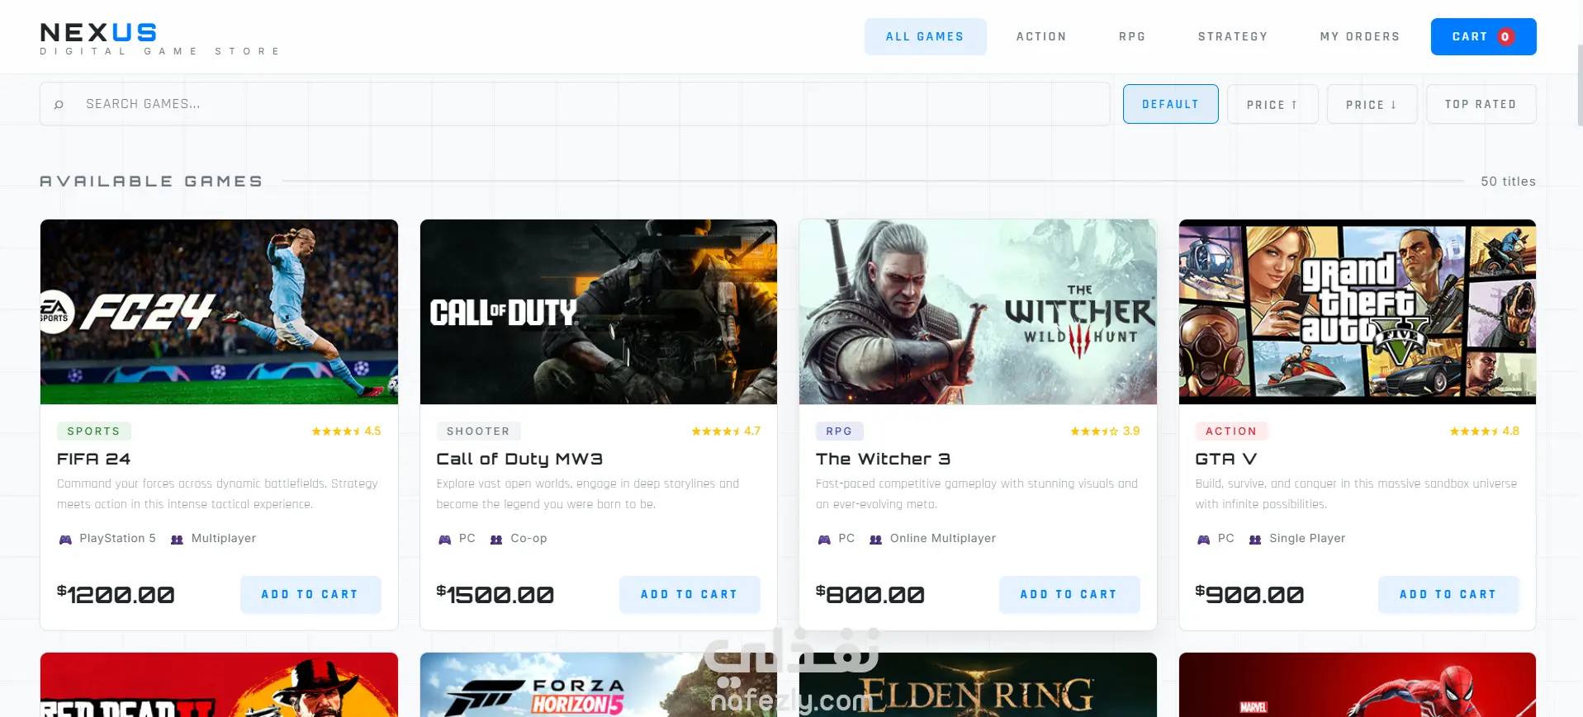Click the players icon beside FIFA 24's Multiplayer
This screenshot has width=1583, height=717.
177,540
